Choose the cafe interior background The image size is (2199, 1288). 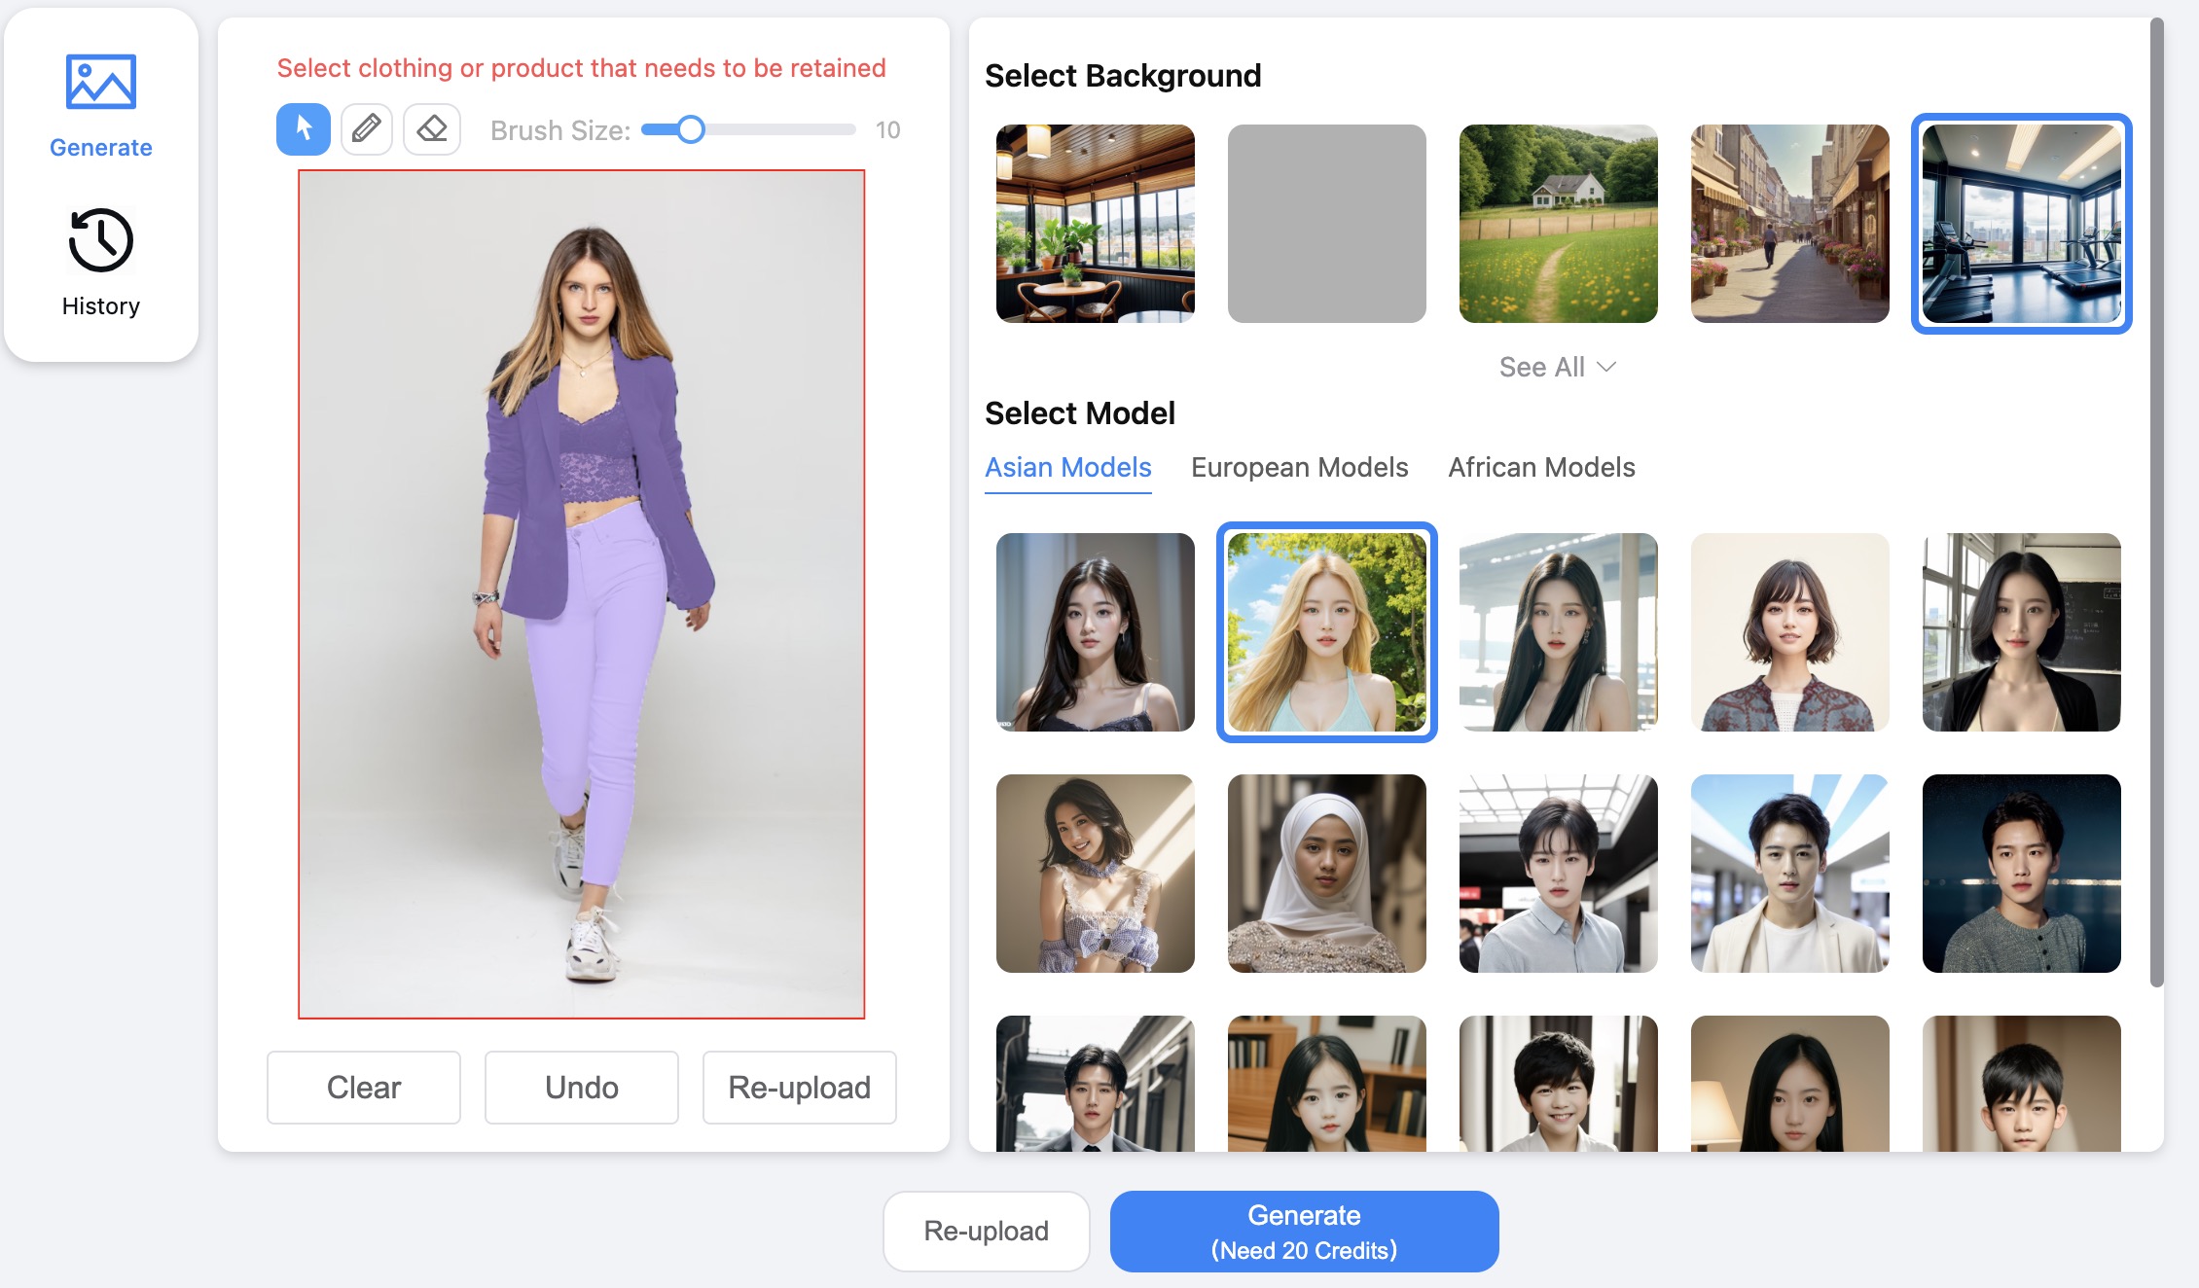point(1096,224)
